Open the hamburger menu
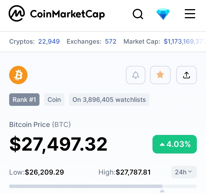The height and width of the screenshot is (194, 206). [x=190, y=14]
